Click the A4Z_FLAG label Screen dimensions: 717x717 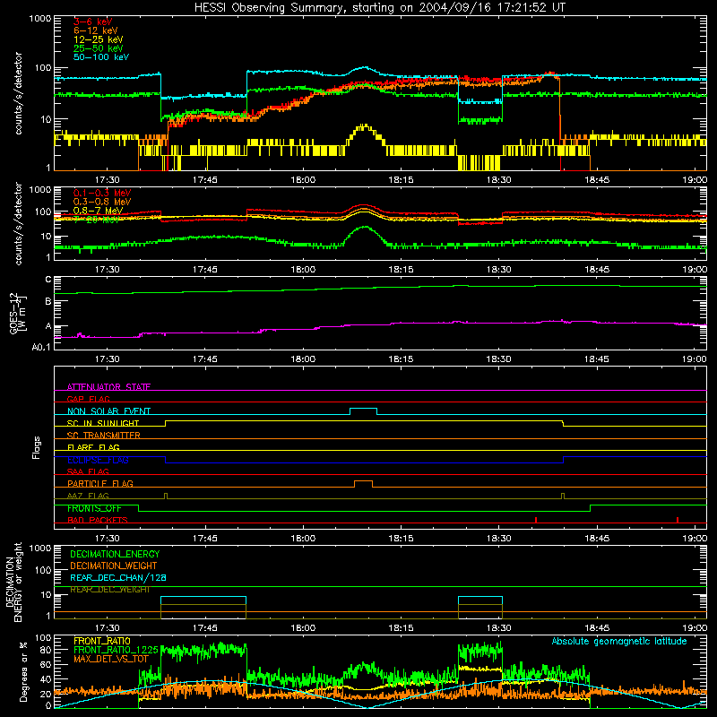click(88, 496)
